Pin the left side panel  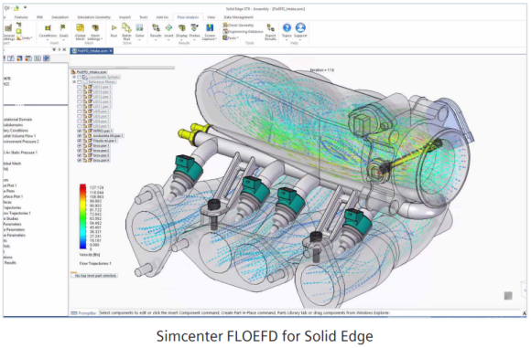tap(60, 49)
